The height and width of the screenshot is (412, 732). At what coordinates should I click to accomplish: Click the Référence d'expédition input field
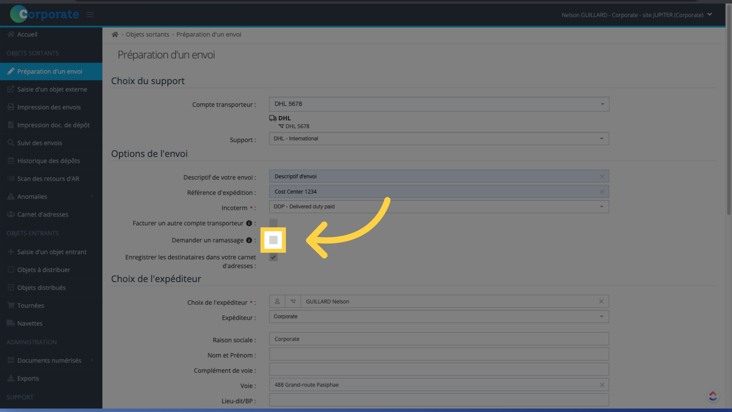pos(439,192)
